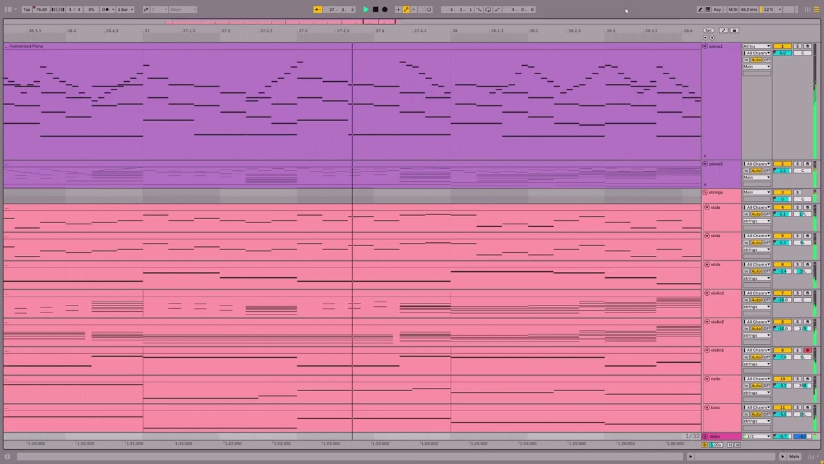Click the piano2 volume value 1.2

click(782, 171)
